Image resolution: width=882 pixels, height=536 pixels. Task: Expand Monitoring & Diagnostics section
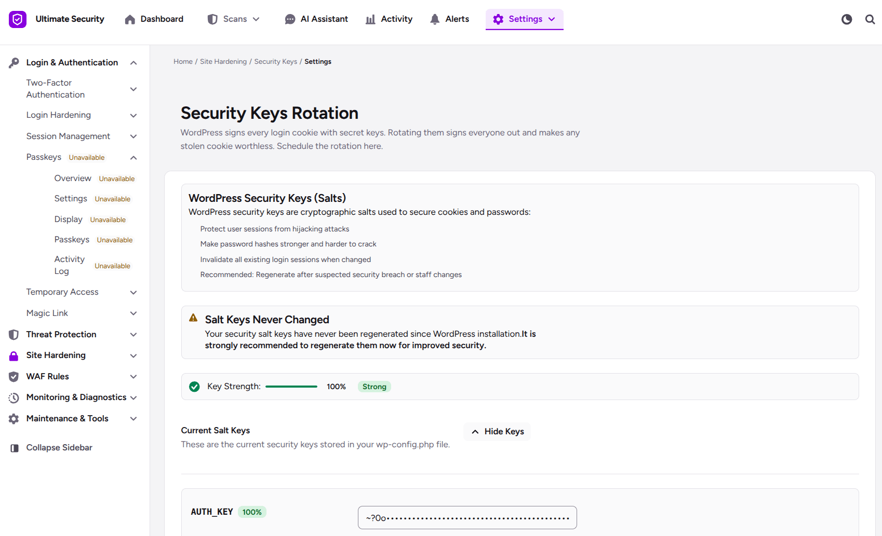pos(133,397)
